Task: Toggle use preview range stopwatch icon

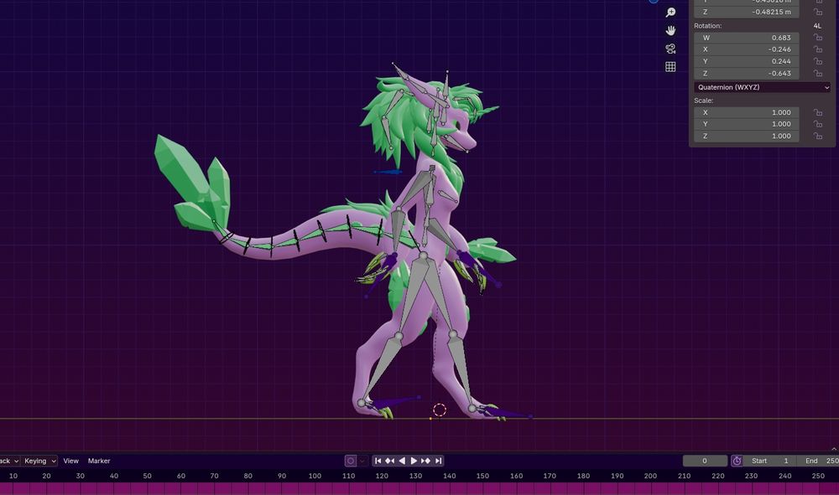Action: 737,461
